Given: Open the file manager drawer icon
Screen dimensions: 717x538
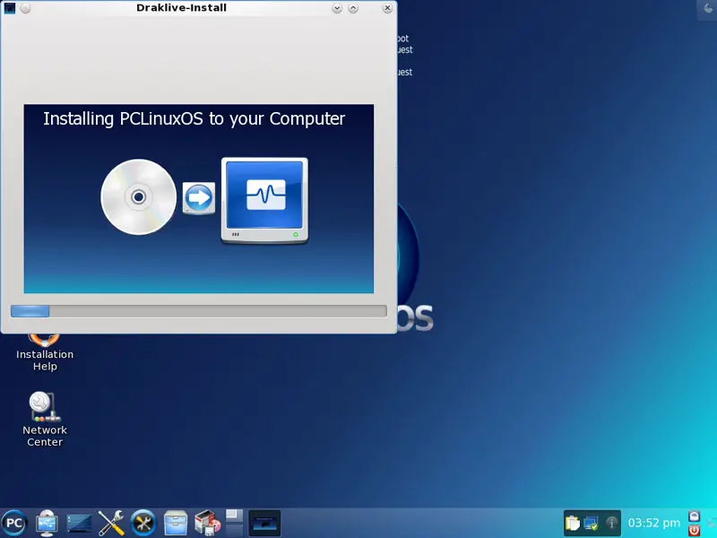Looking at the screenshot, I should [x=176, y=523].
